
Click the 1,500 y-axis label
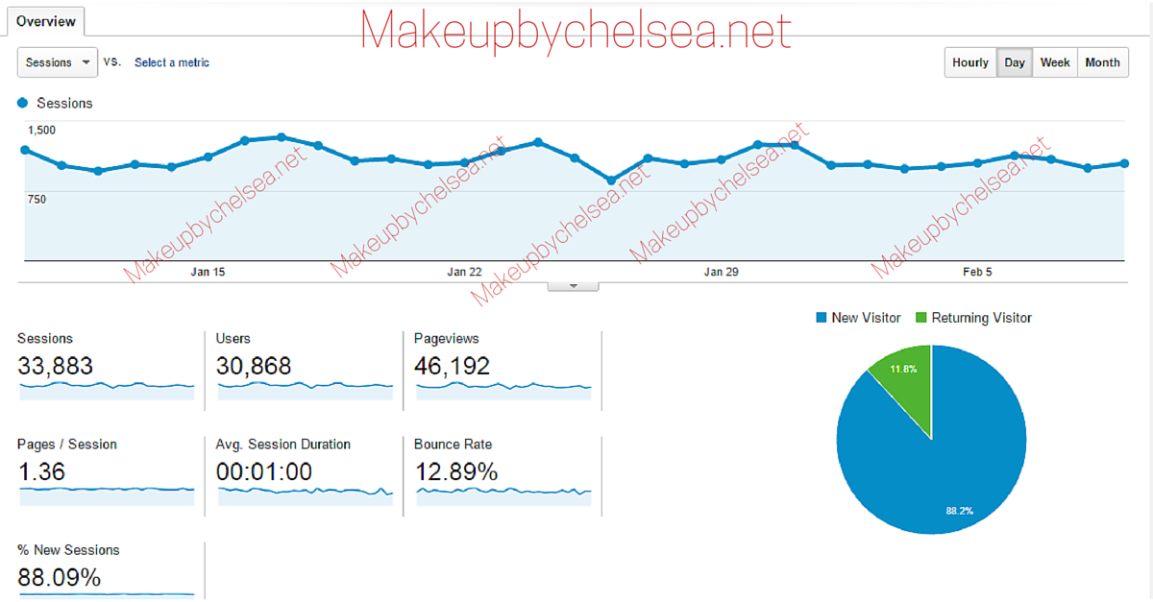click(41, 130)
